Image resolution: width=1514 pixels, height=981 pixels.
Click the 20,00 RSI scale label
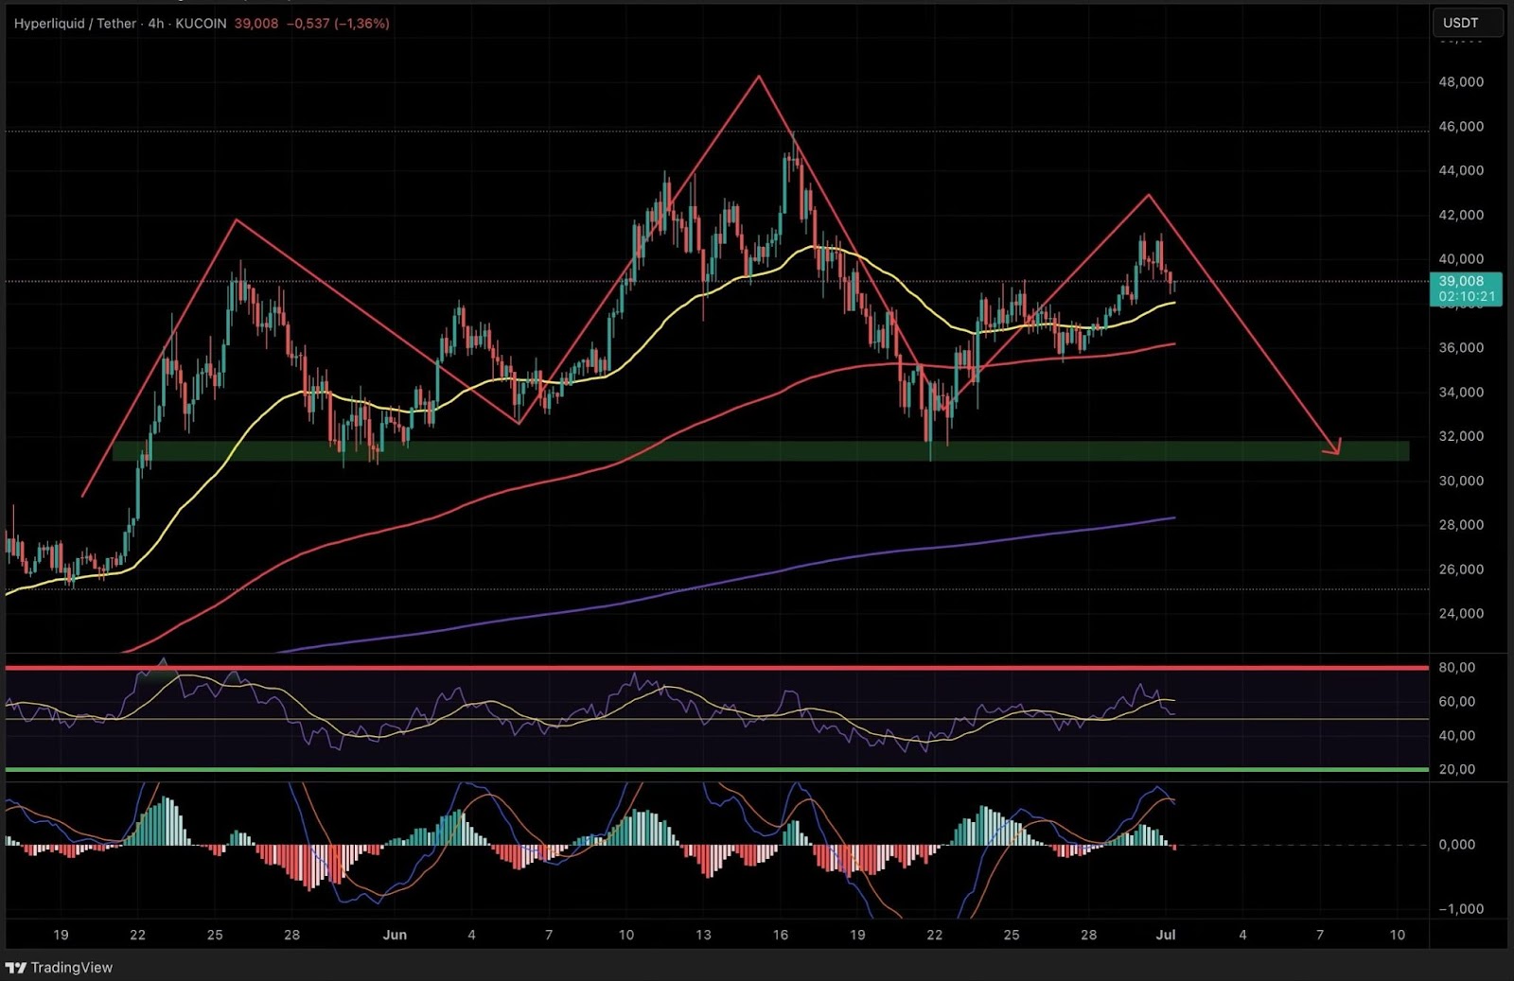pos(1457,769)
